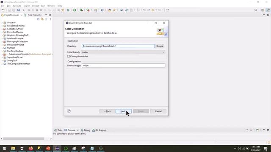Open Project Explorer filter icon
Screen dimensions: 271x152
tap(46, 19)
